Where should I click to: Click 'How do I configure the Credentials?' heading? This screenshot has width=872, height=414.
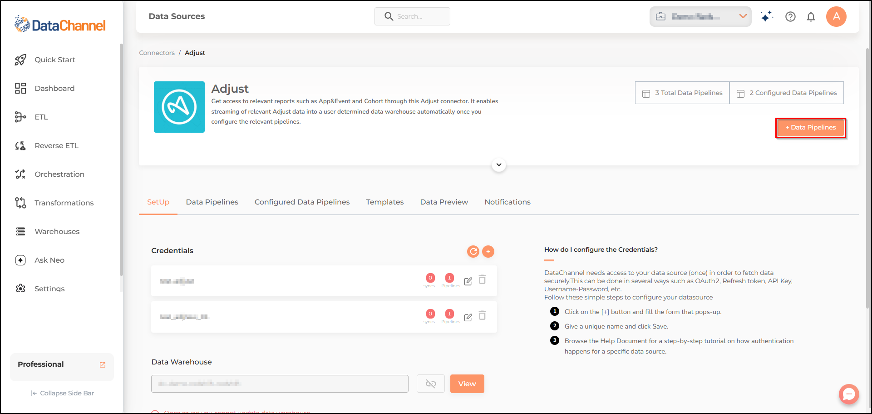click(601, 249)
